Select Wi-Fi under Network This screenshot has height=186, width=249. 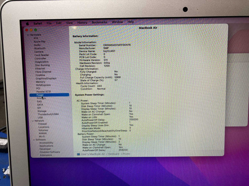(x=42, y=136)
